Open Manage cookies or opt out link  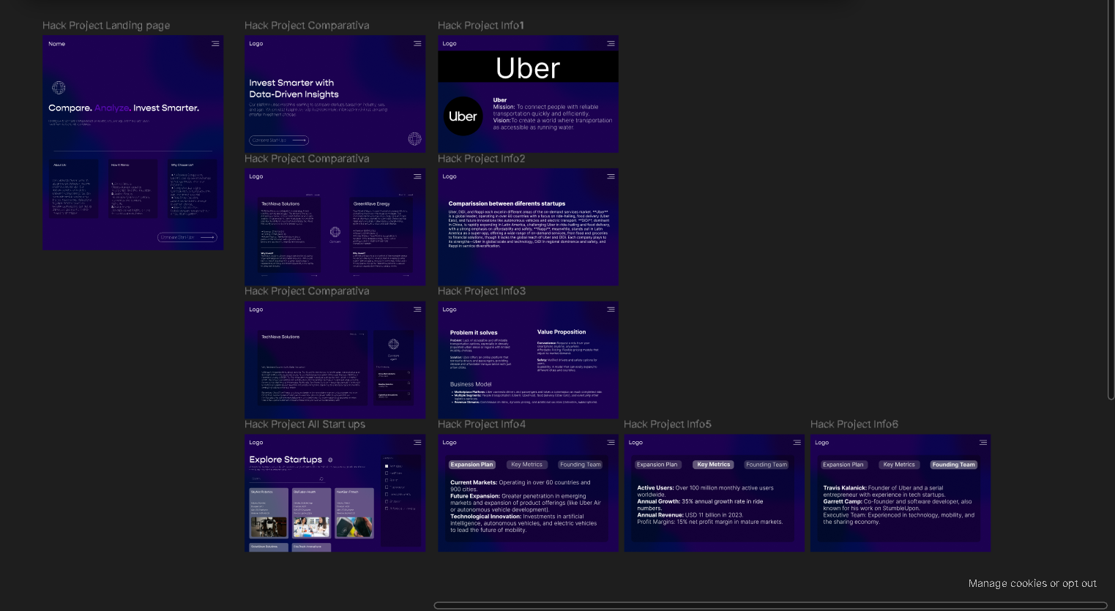coord(1032,583)
